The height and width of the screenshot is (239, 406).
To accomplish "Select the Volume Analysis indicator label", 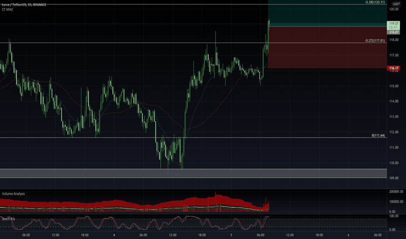I will click(x=13, y=194).
